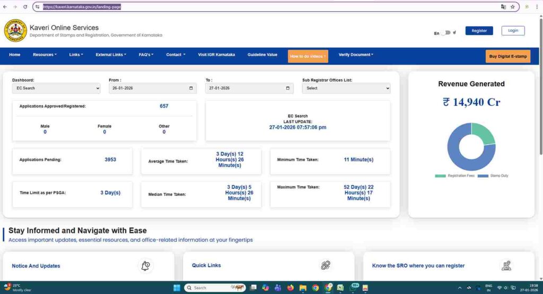Reload the page using the refresh icon

(25, 7)
